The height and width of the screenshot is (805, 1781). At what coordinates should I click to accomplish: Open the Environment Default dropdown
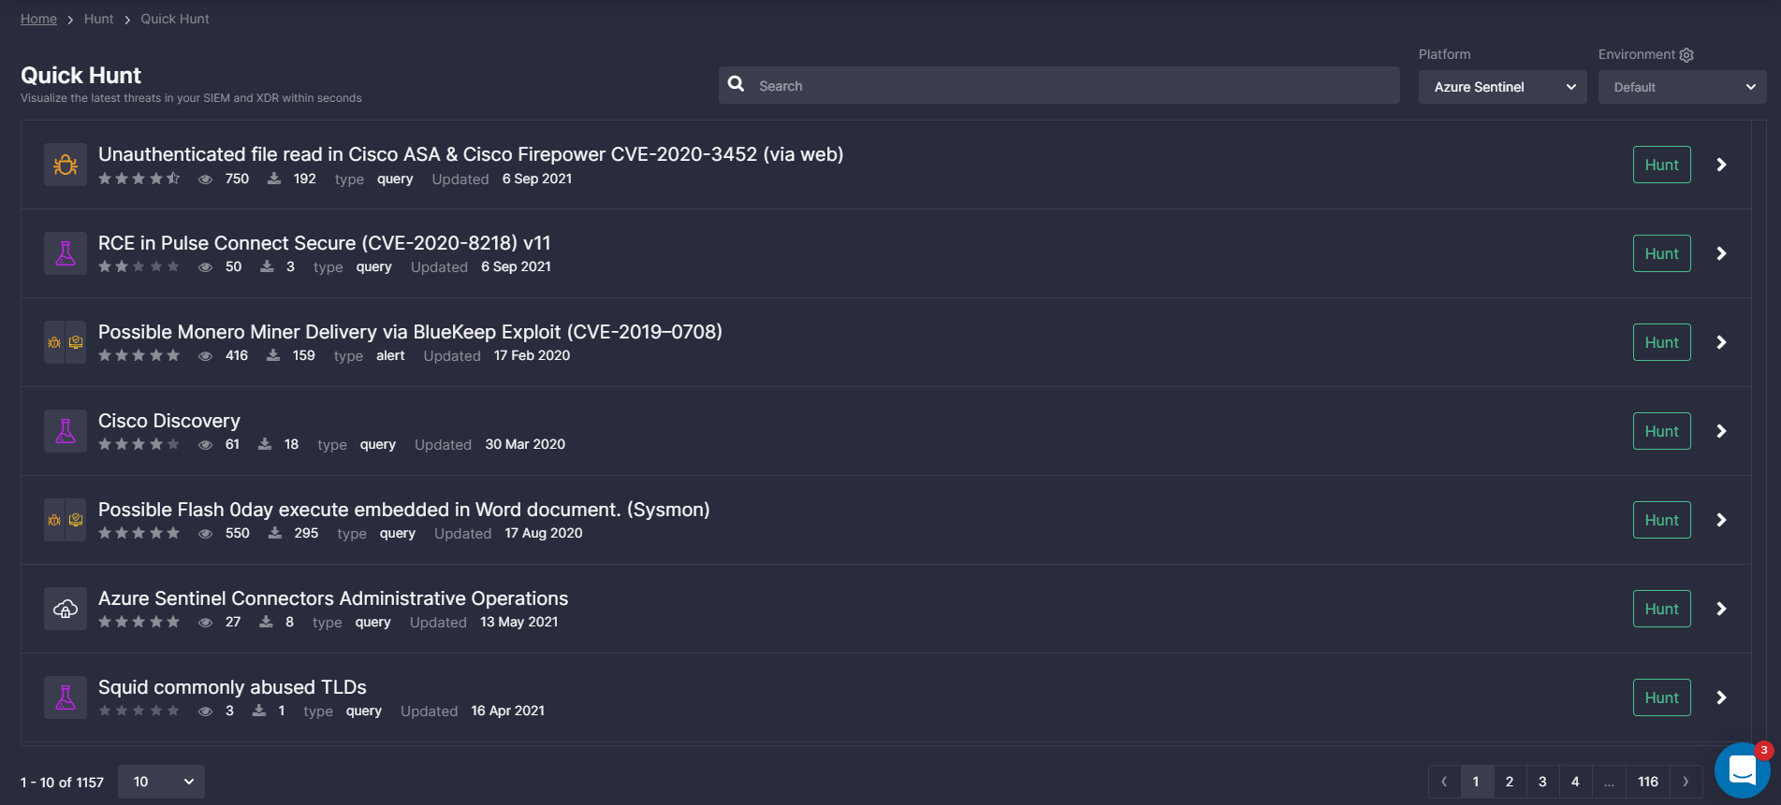coord(1682,87)
